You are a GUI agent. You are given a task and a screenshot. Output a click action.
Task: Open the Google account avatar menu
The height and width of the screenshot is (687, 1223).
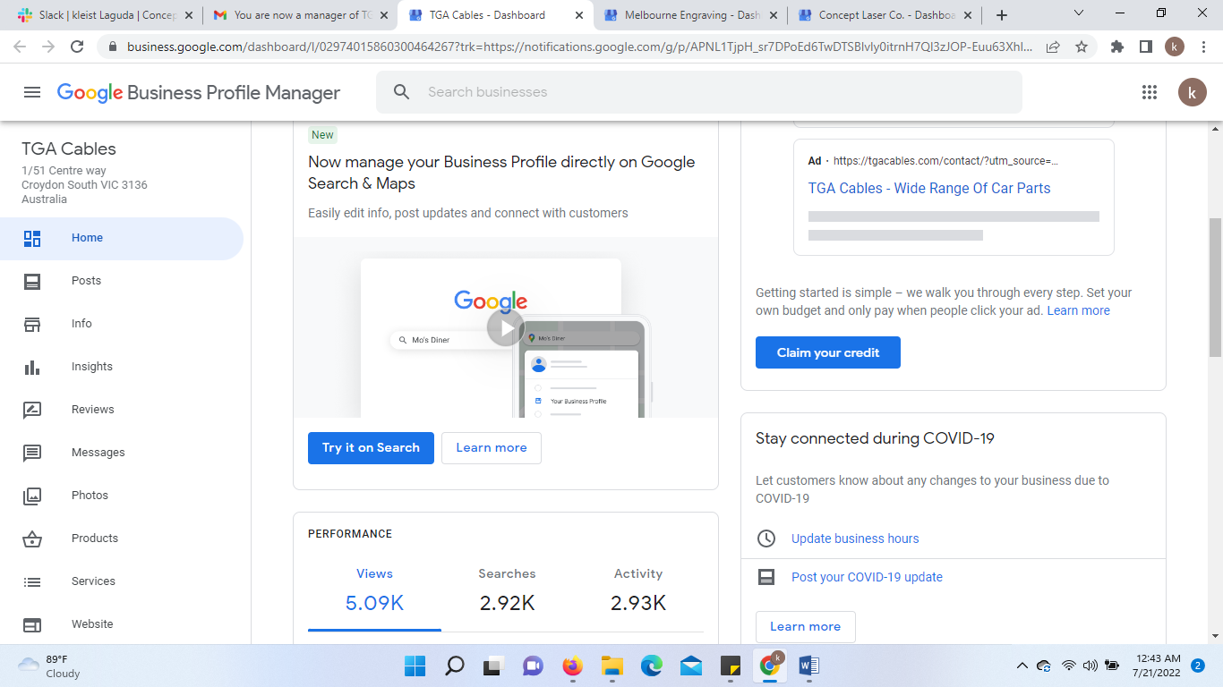point(1192,92)
